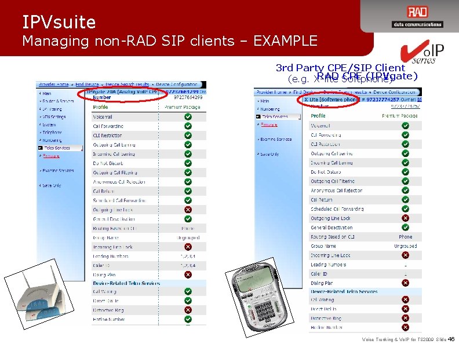Go to Provider Home breadcrumb, X-Lite panel
459x344 pixels.
(271, 92)
